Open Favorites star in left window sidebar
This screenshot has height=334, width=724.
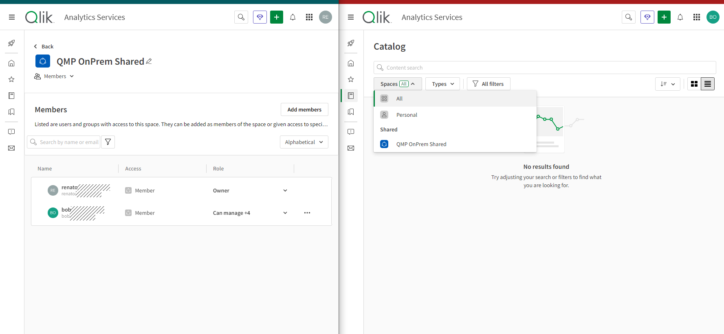coord(11,79)
